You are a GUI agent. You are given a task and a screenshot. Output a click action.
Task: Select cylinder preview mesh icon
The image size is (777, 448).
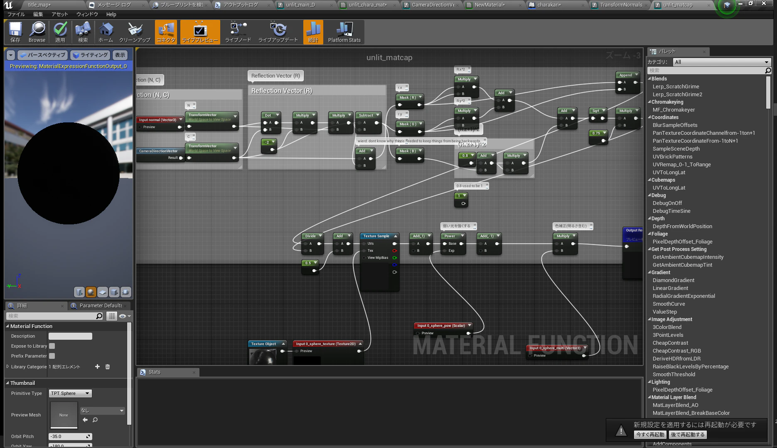pos(79,292)
